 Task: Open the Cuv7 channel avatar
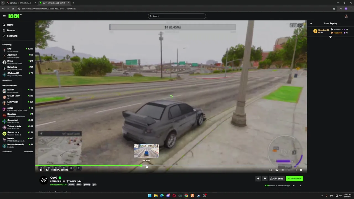(x=44, y=180)
